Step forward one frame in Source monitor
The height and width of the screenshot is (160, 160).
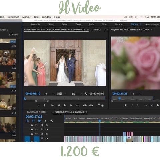[71, 105]
